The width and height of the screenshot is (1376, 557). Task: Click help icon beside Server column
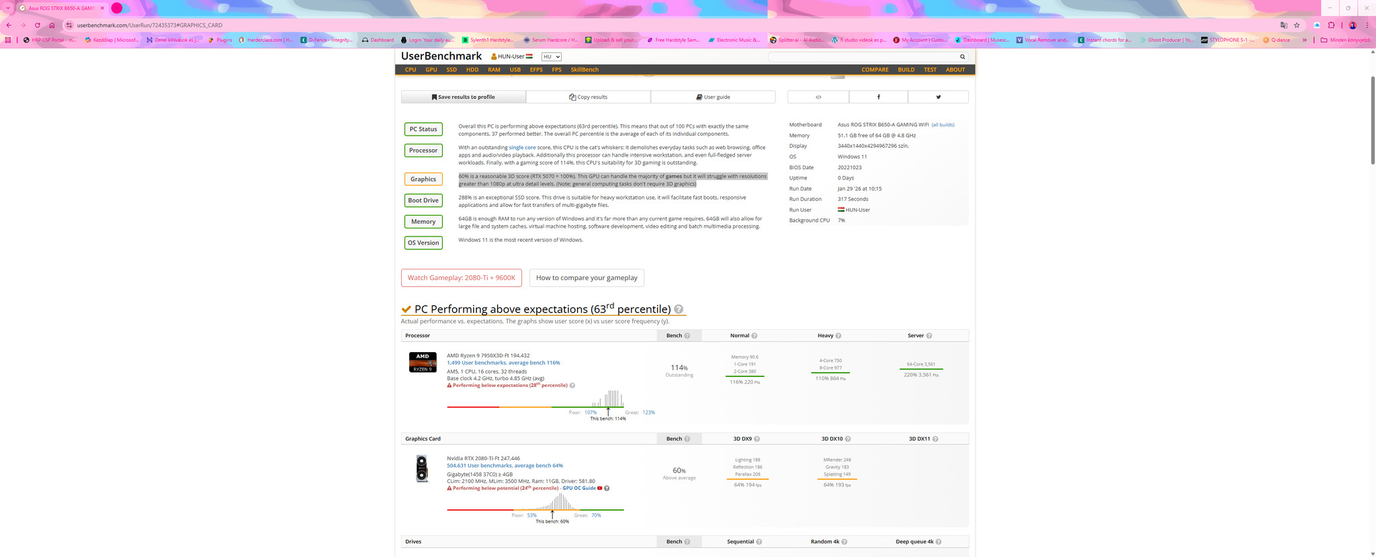click(x=929, y=335)
